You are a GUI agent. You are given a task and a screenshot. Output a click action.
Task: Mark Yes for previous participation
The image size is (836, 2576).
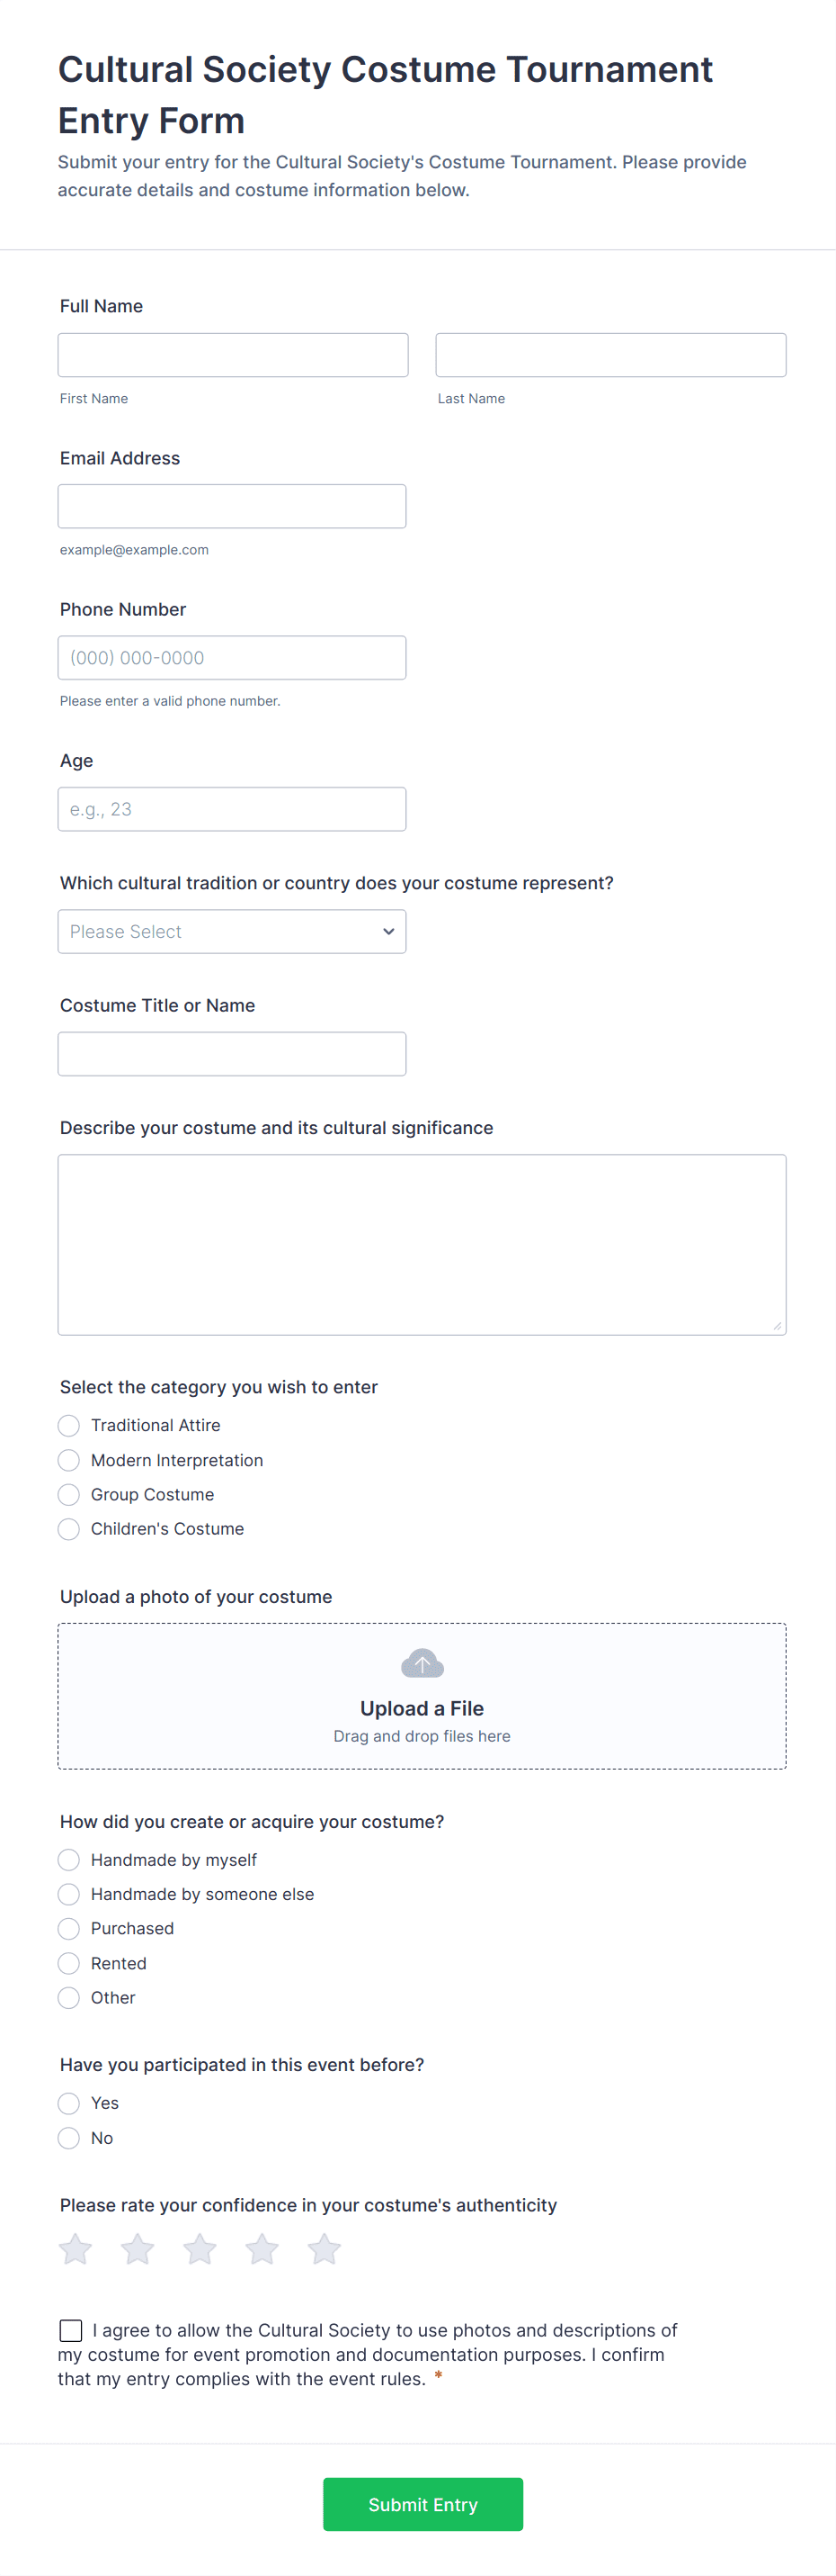[x=69, y=2103]
